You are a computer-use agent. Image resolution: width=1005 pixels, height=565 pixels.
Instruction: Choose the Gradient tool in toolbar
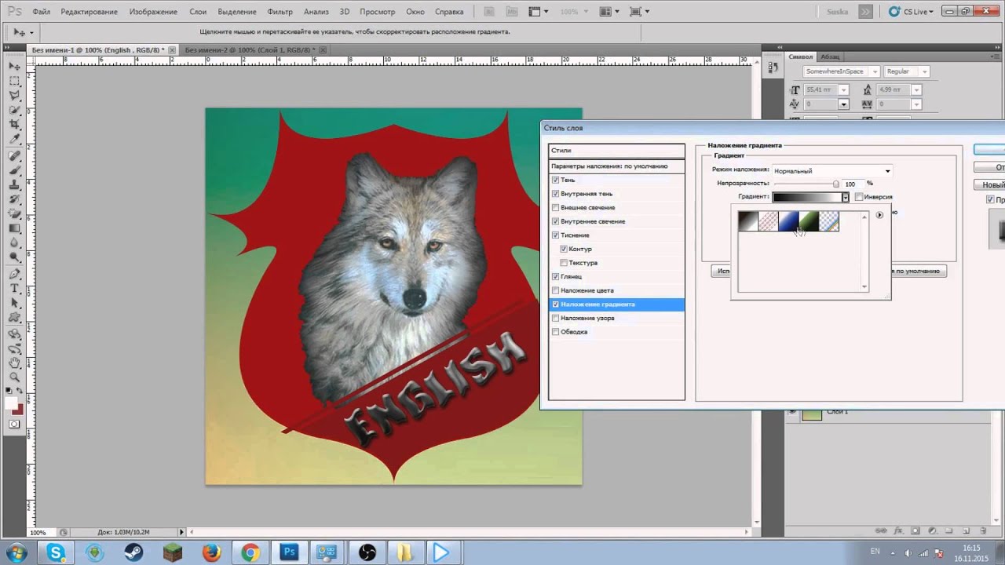15,228
